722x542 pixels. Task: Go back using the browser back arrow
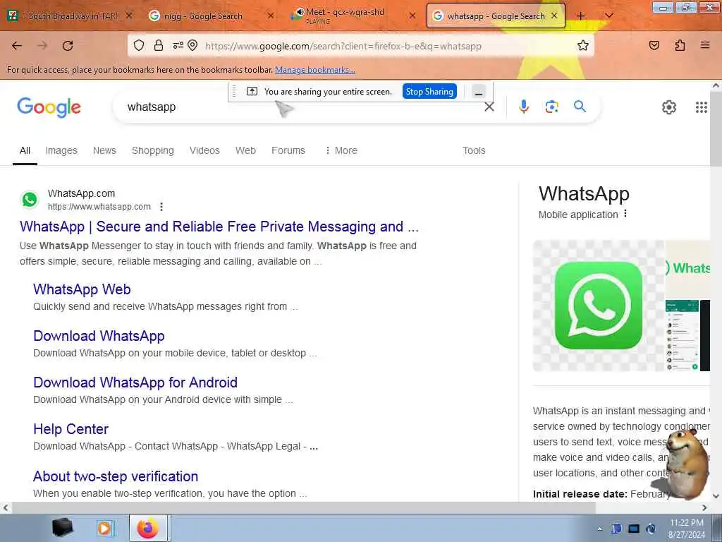(x=17, y=46)
